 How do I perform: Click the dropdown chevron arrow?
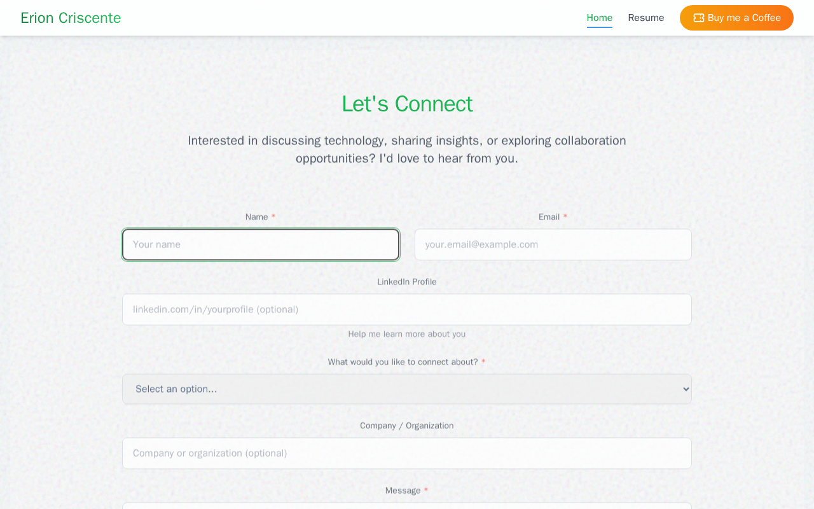tap(686, 389)
